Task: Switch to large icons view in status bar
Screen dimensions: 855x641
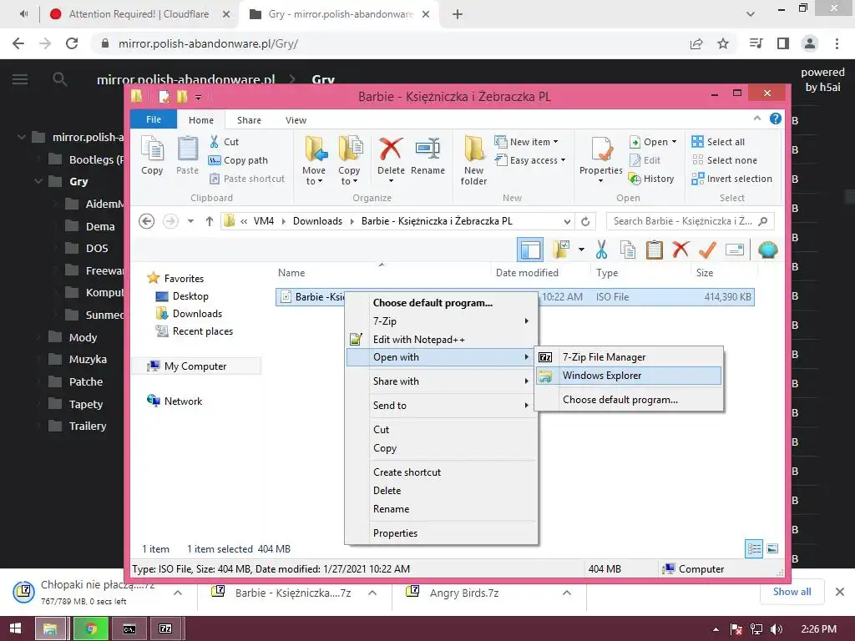Action: (x=772, y=548)
